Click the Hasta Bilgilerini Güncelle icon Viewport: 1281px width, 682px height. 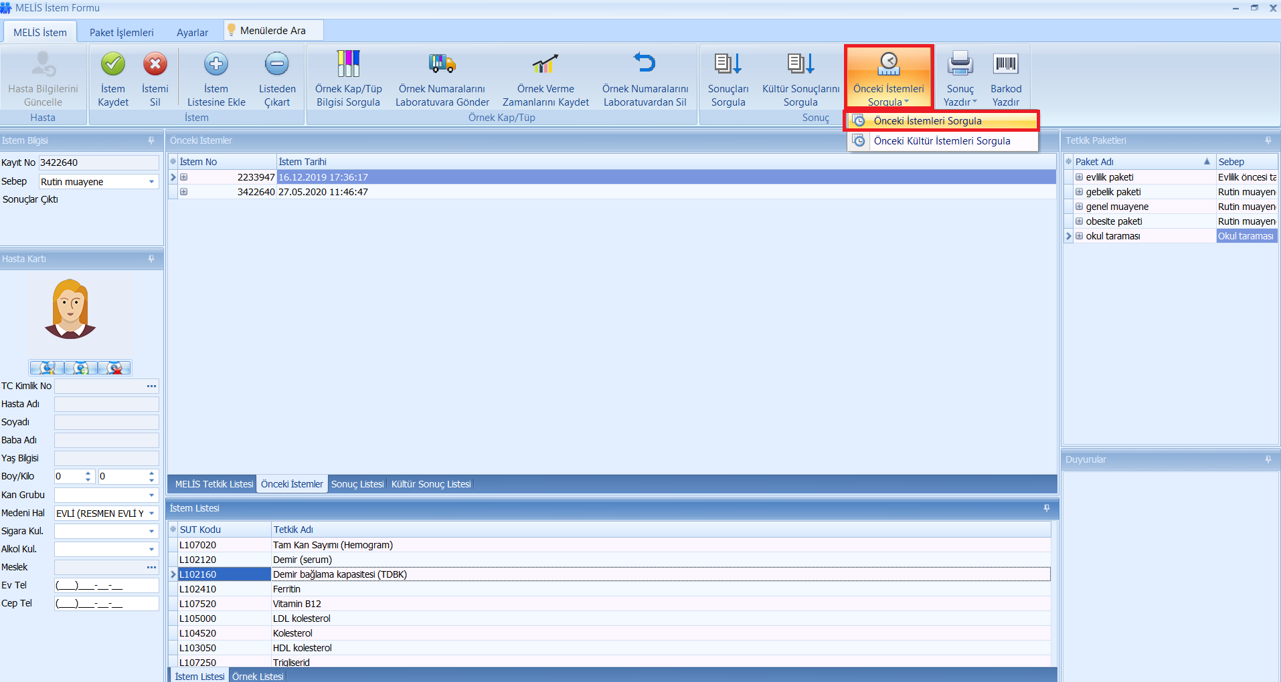click(x=44, y=64)
